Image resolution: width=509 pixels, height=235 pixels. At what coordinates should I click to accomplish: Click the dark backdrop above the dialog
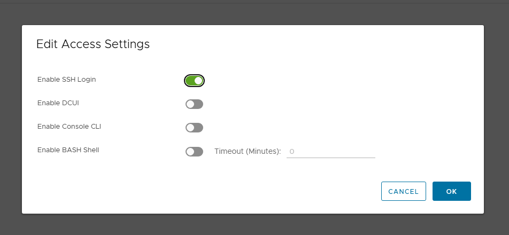pyautogui.click(x=254, y=13)
